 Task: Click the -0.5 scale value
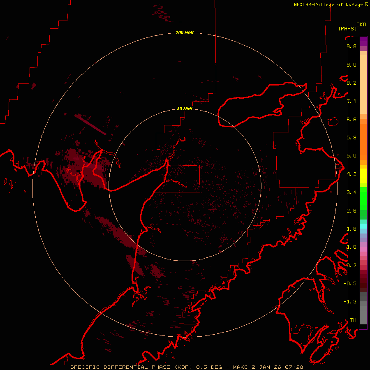click(x=350, y=284)
